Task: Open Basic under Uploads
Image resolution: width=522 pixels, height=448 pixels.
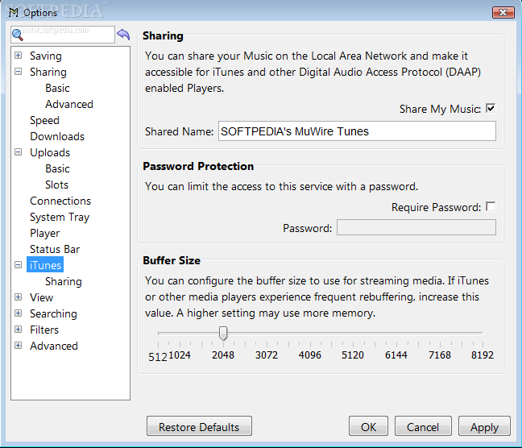Action: coord(57,168)
